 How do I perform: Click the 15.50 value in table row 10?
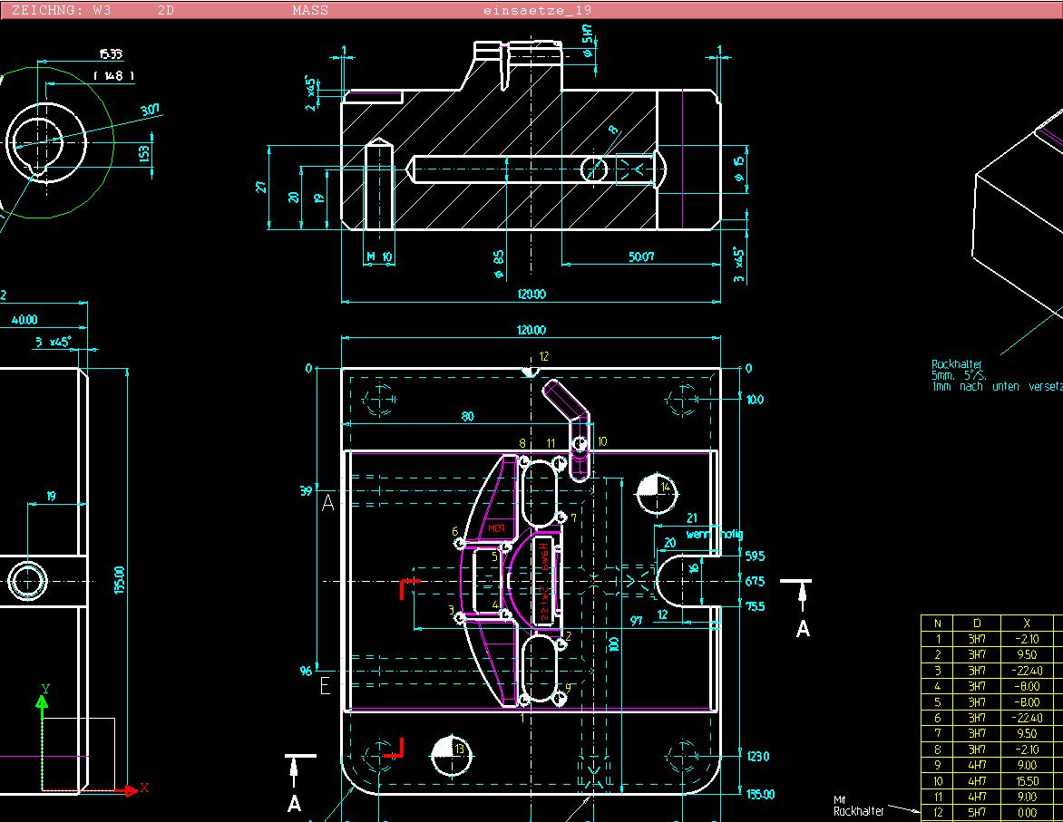pos(1027,780)
